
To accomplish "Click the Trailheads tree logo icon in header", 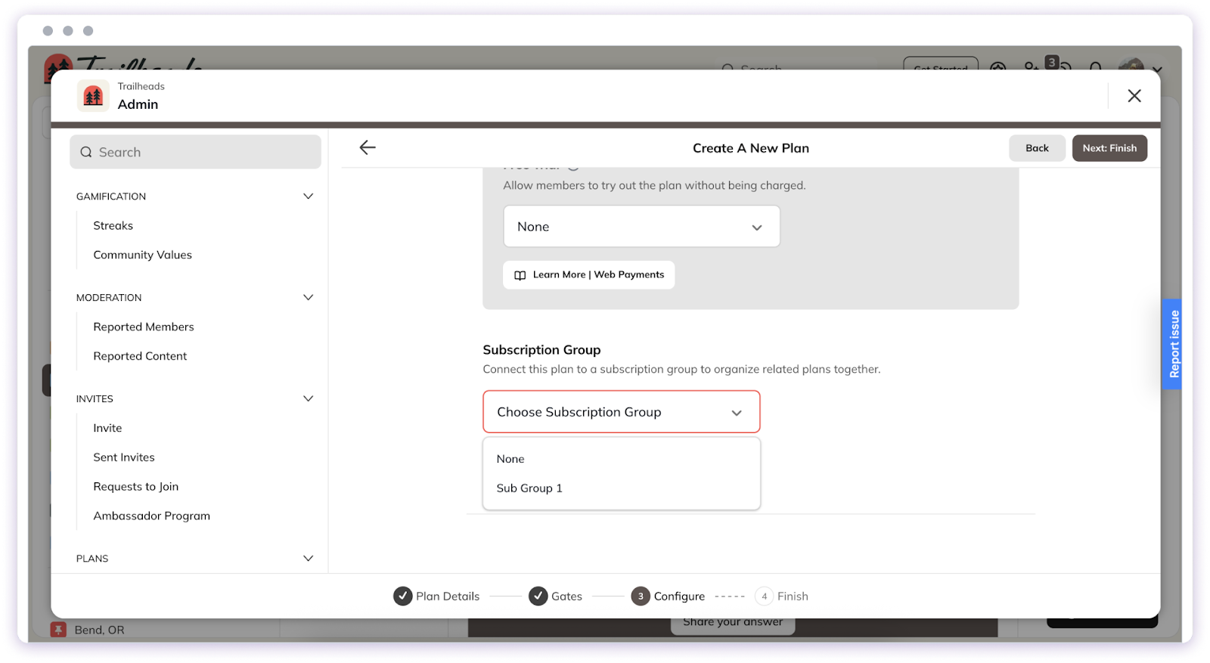I will point(93,96).
